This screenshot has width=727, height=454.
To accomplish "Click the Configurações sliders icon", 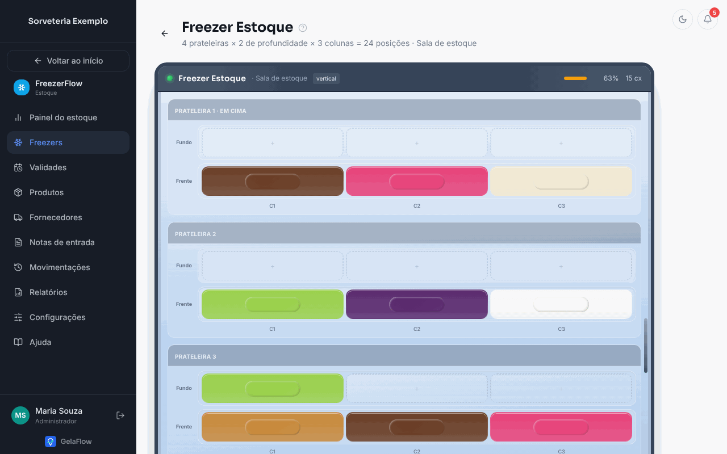I will [x=18, y=317].
